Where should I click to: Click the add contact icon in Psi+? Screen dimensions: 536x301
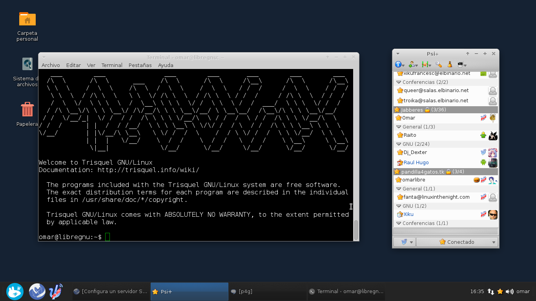click(413, 65)
